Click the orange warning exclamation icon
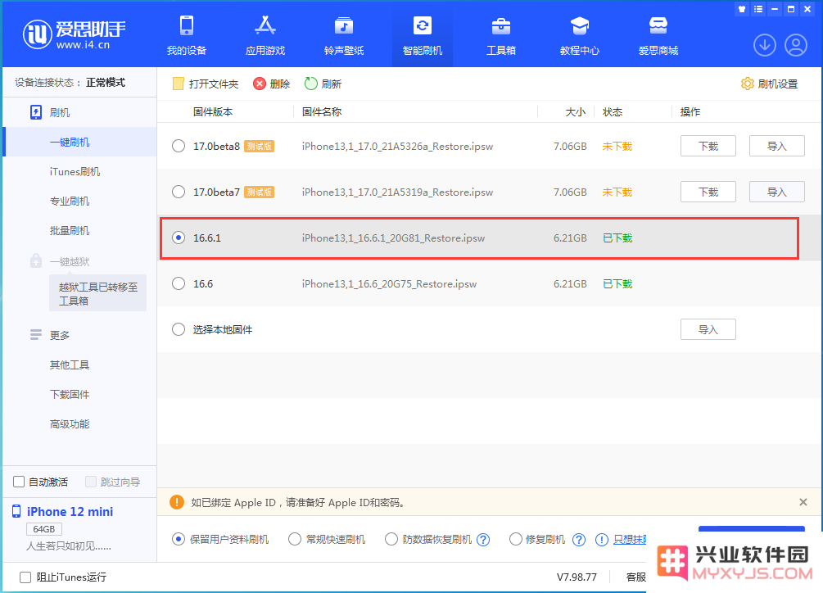This screenshot has width=823, height=593. click(x=177, y=502)
